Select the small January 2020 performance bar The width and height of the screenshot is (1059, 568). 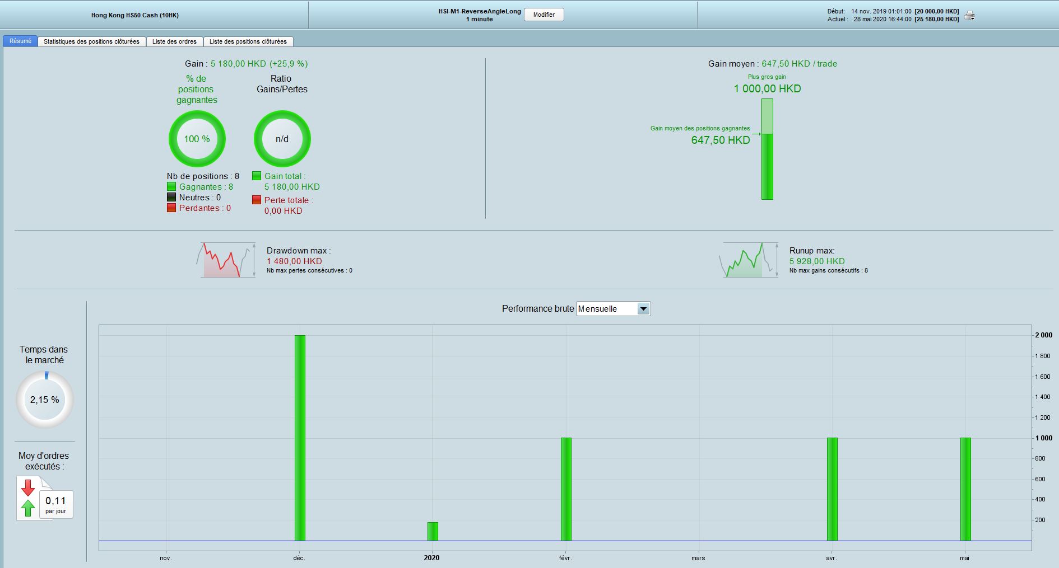[x=433, y=532]
